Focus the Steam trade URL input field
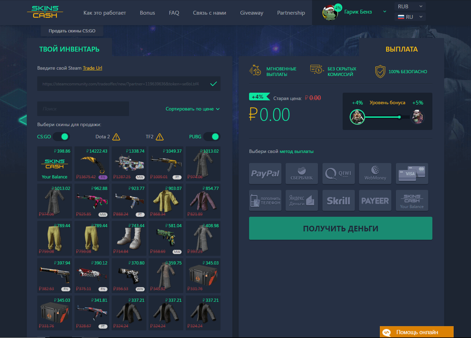471x338 pixels. pyautogui.click(x=129, y=84)
